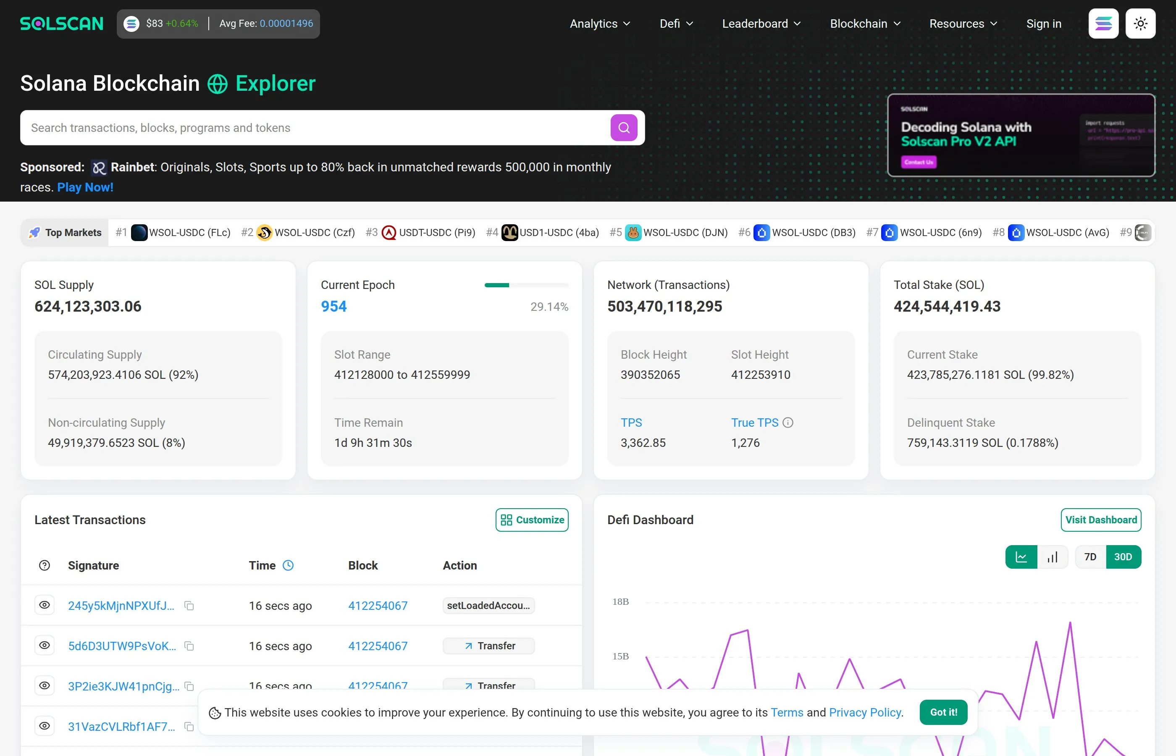Expand the Analytics menu
This screenshot has height=756, width=1176.
(600, 24)
